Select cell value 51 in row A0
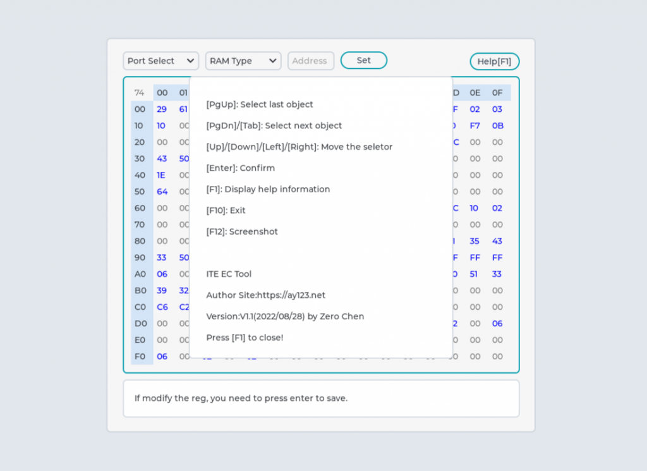 click(475, 274)
